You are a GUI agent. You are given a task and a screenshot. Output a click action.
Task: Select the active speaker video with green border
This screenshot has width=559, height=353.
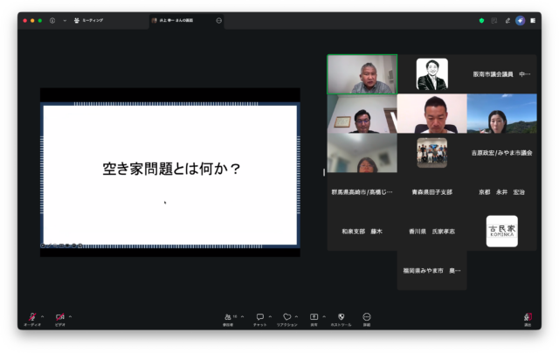click(x=362, y=74)
